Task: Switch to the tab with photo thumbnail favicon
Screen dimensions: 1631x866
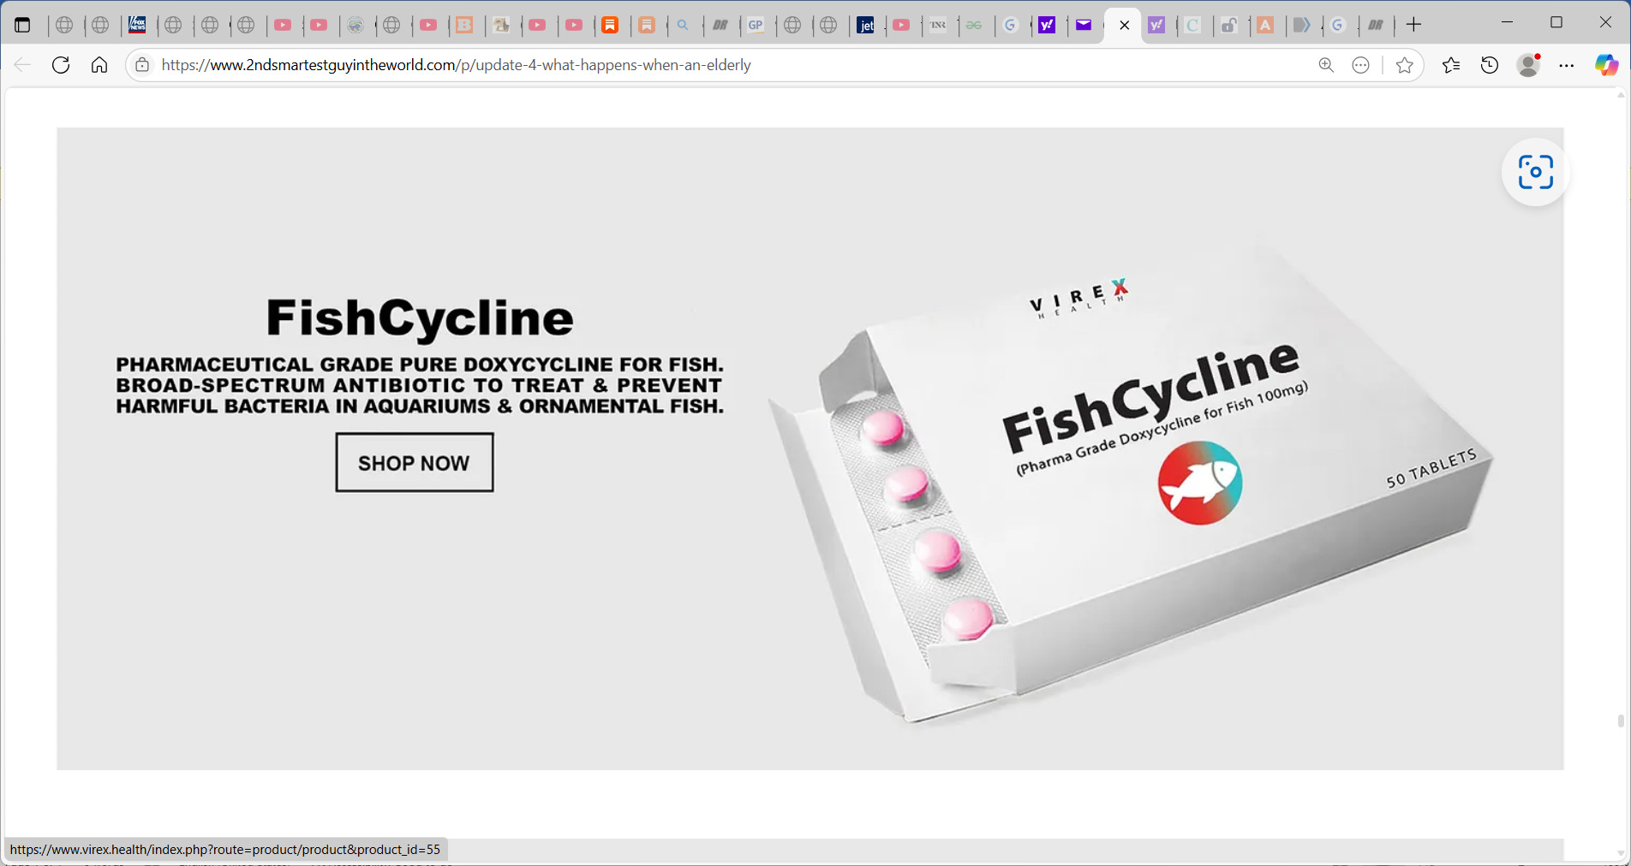Action: 502,25
